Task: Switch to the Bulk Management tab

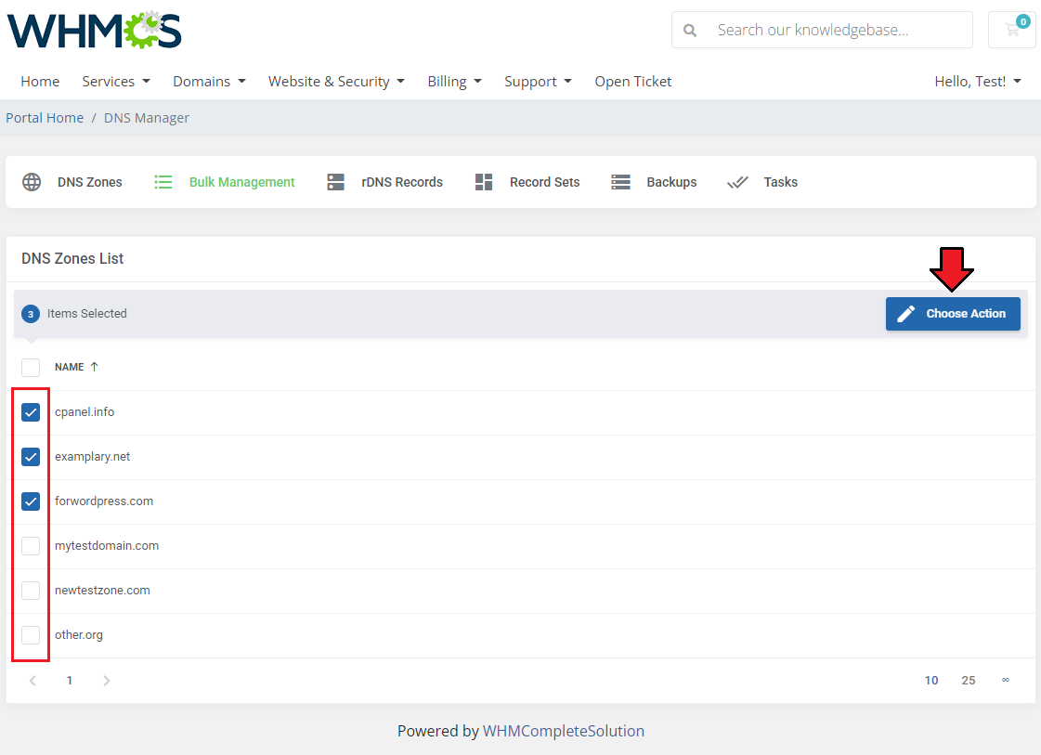Action: point(225,182)
